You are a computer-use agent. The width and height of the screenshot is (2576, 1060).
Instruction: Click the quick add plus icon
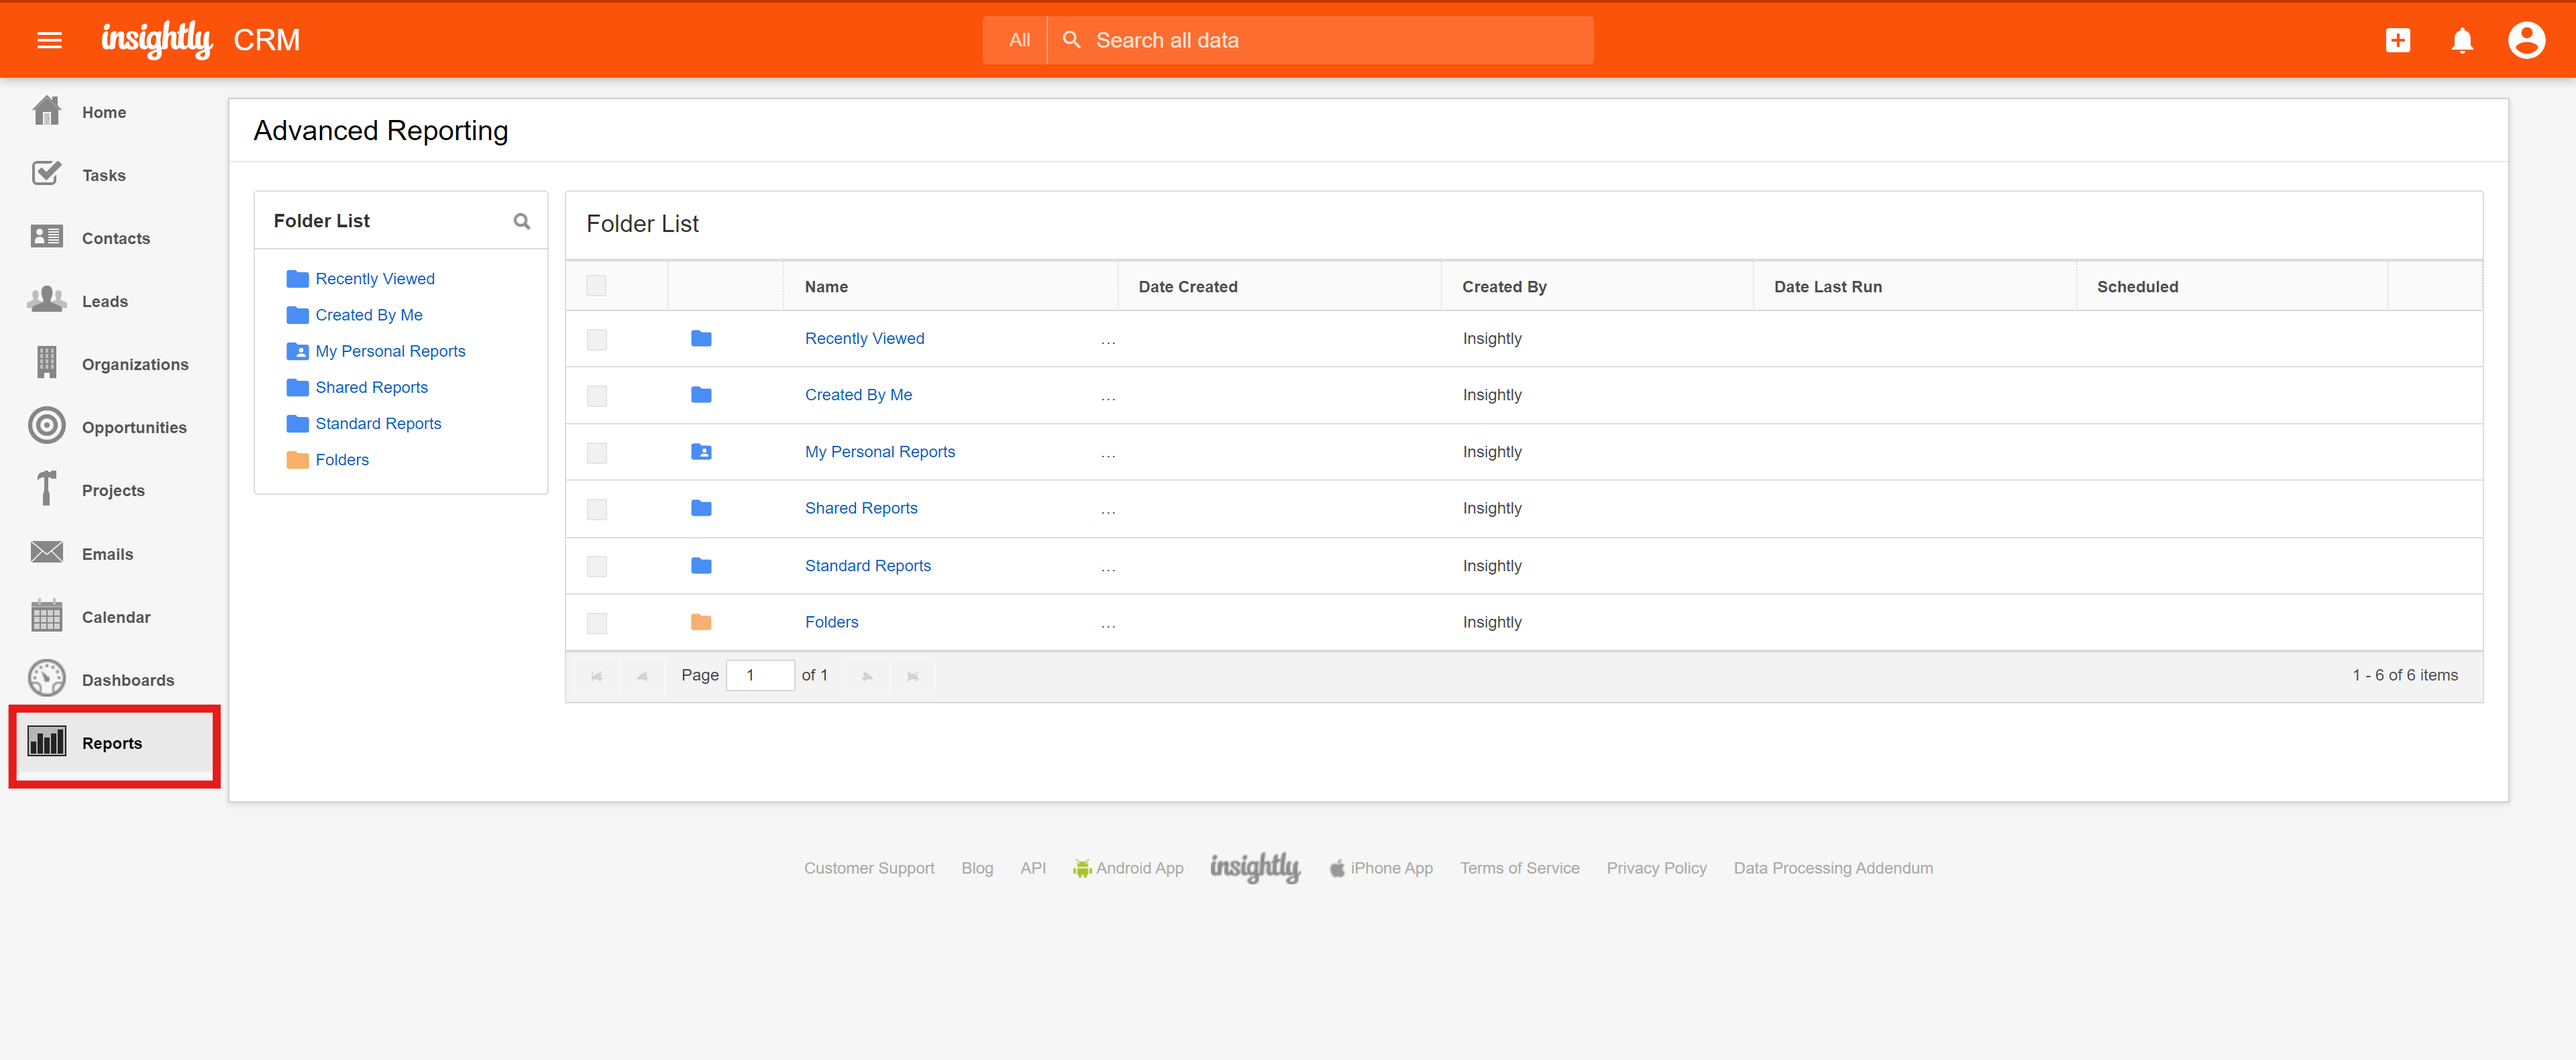tap(2397, 40)
